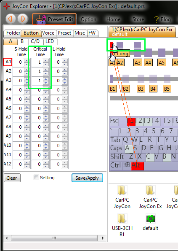Select the B1 button label
Screen dimensions: 178x251
click(x=112, y=89)
